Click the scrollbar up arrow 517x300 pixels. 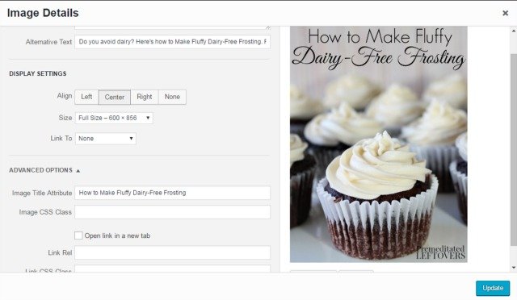[514, 31]
